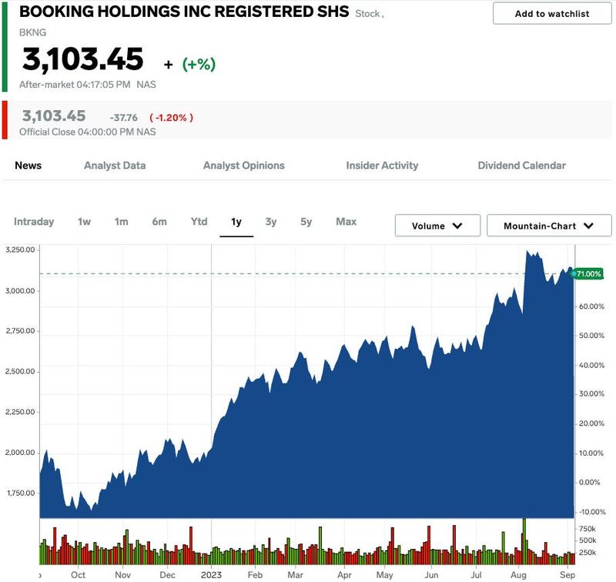
Task: Click the BKNG ticker symbol
Action: [32, 32]
